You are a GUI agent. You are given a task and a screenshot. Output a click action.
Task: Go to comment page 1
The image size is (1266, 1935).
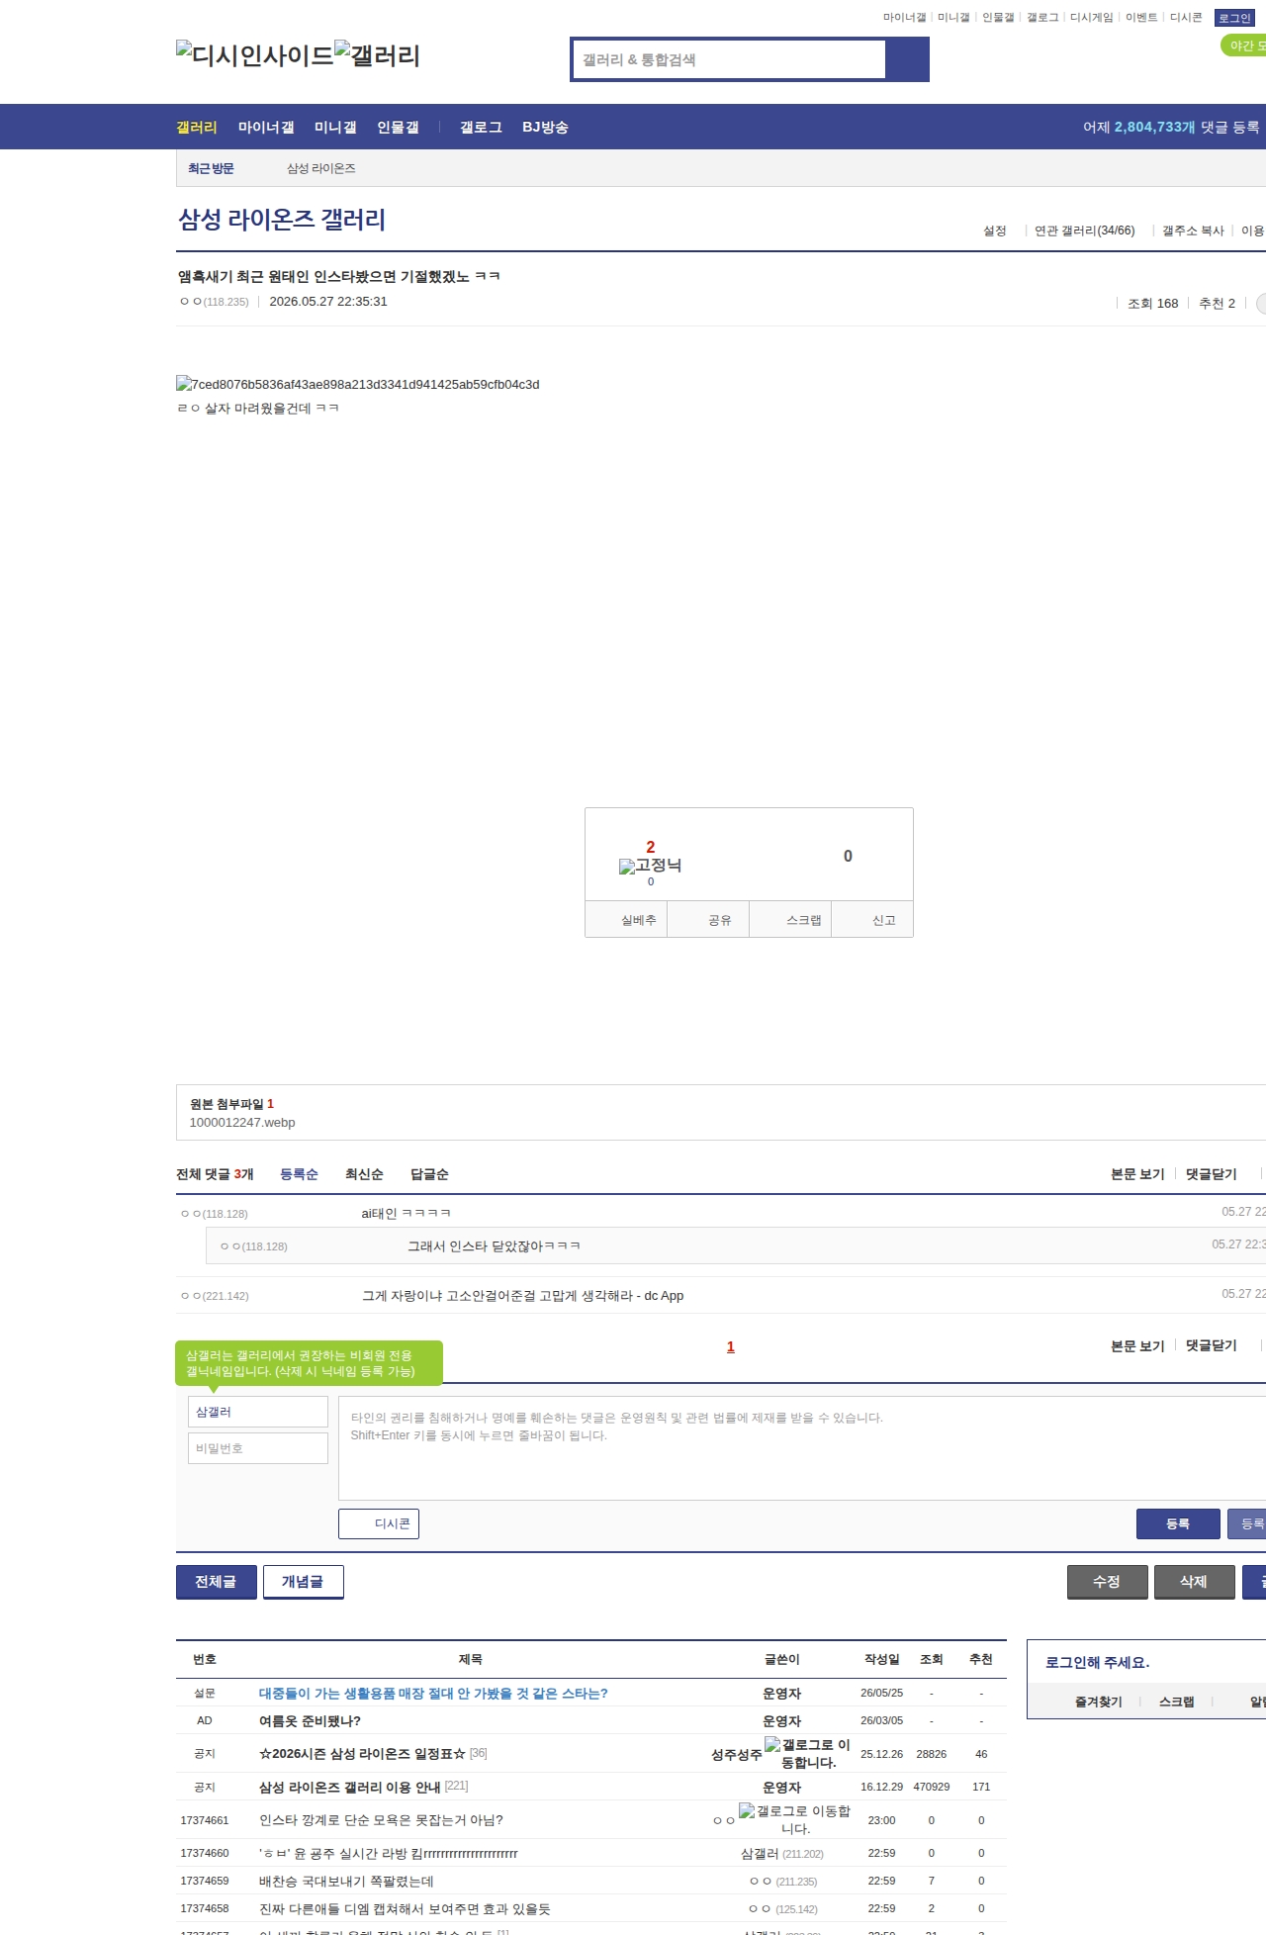click(x=731, y=1346)
